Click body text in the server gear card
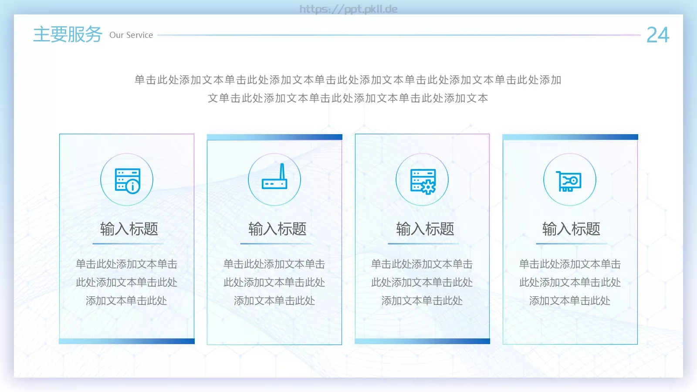 (x=422, y=282)
